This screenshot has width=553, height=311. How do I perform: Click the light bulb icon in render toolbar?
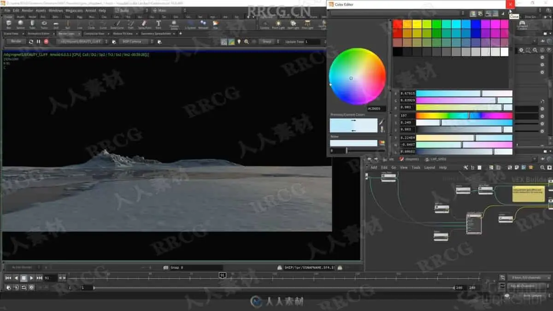point(239,41)
